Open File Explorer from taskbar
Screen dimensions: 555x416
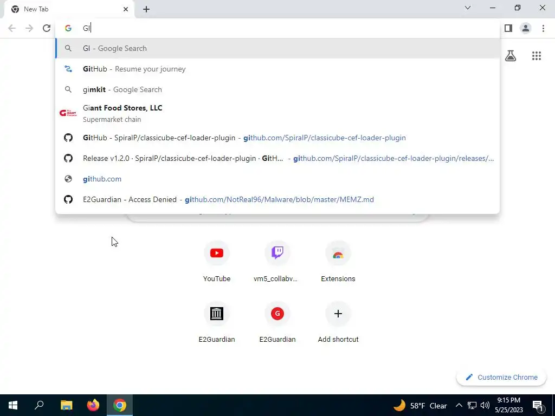point(66,405)
